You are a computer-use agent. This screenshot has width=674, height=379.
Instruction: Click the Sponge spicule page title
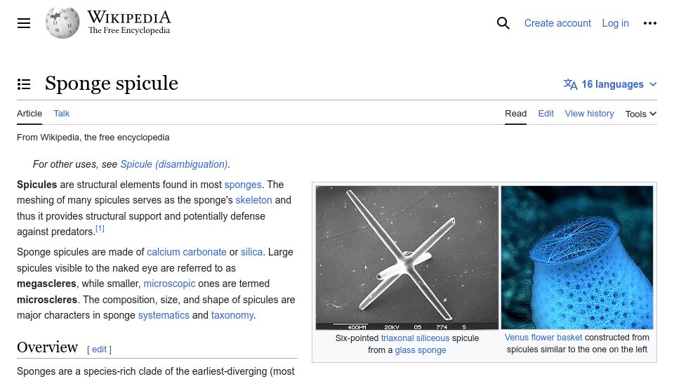click(112, 84)
